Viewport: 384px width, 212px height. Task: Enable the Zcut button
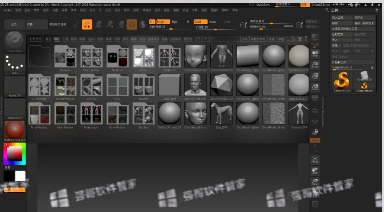(x=227, y=22)
